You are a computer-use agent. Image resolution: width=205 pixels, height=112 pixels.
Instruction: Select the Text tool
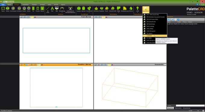coord(52,9)
